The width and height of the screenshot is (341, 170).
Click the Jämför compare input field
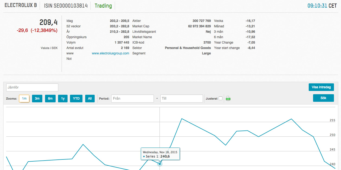pos(32,87)
